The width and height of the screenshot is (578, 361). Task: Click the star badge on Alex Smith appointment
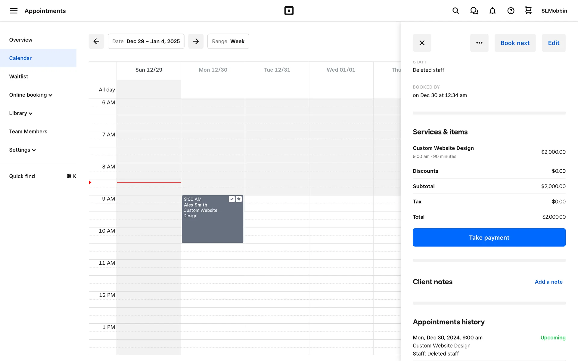pos(239,199)
